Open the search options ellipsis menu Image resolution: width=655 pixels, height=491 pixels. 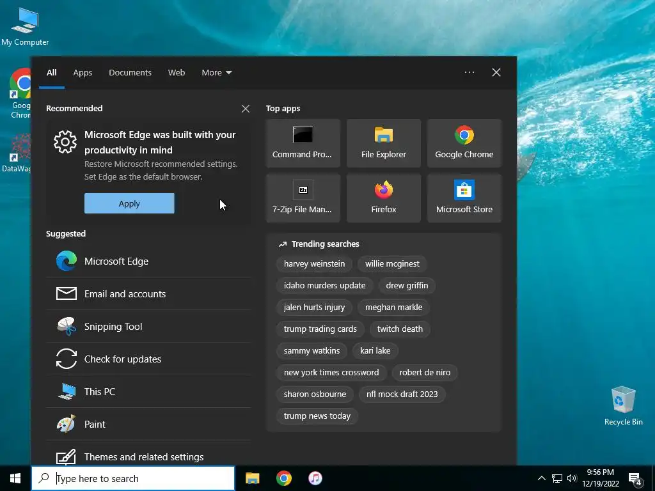tap(469, 72)
